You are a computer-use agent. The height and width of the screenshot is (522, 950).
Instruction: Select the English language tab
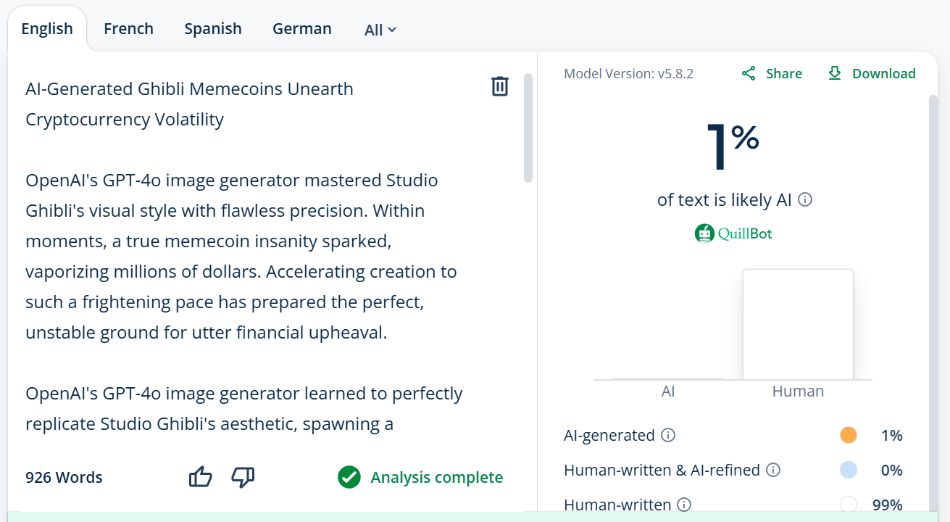(47, 29)
